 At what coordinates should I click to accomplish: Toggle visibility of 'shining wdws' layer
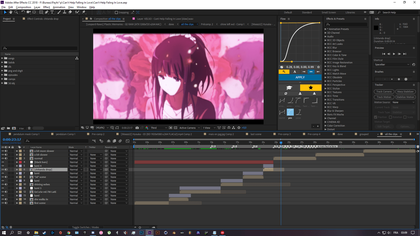point(3,184)
